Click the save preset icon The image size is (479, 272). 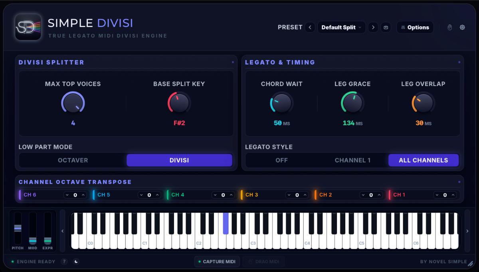click(x=386, y=27)
